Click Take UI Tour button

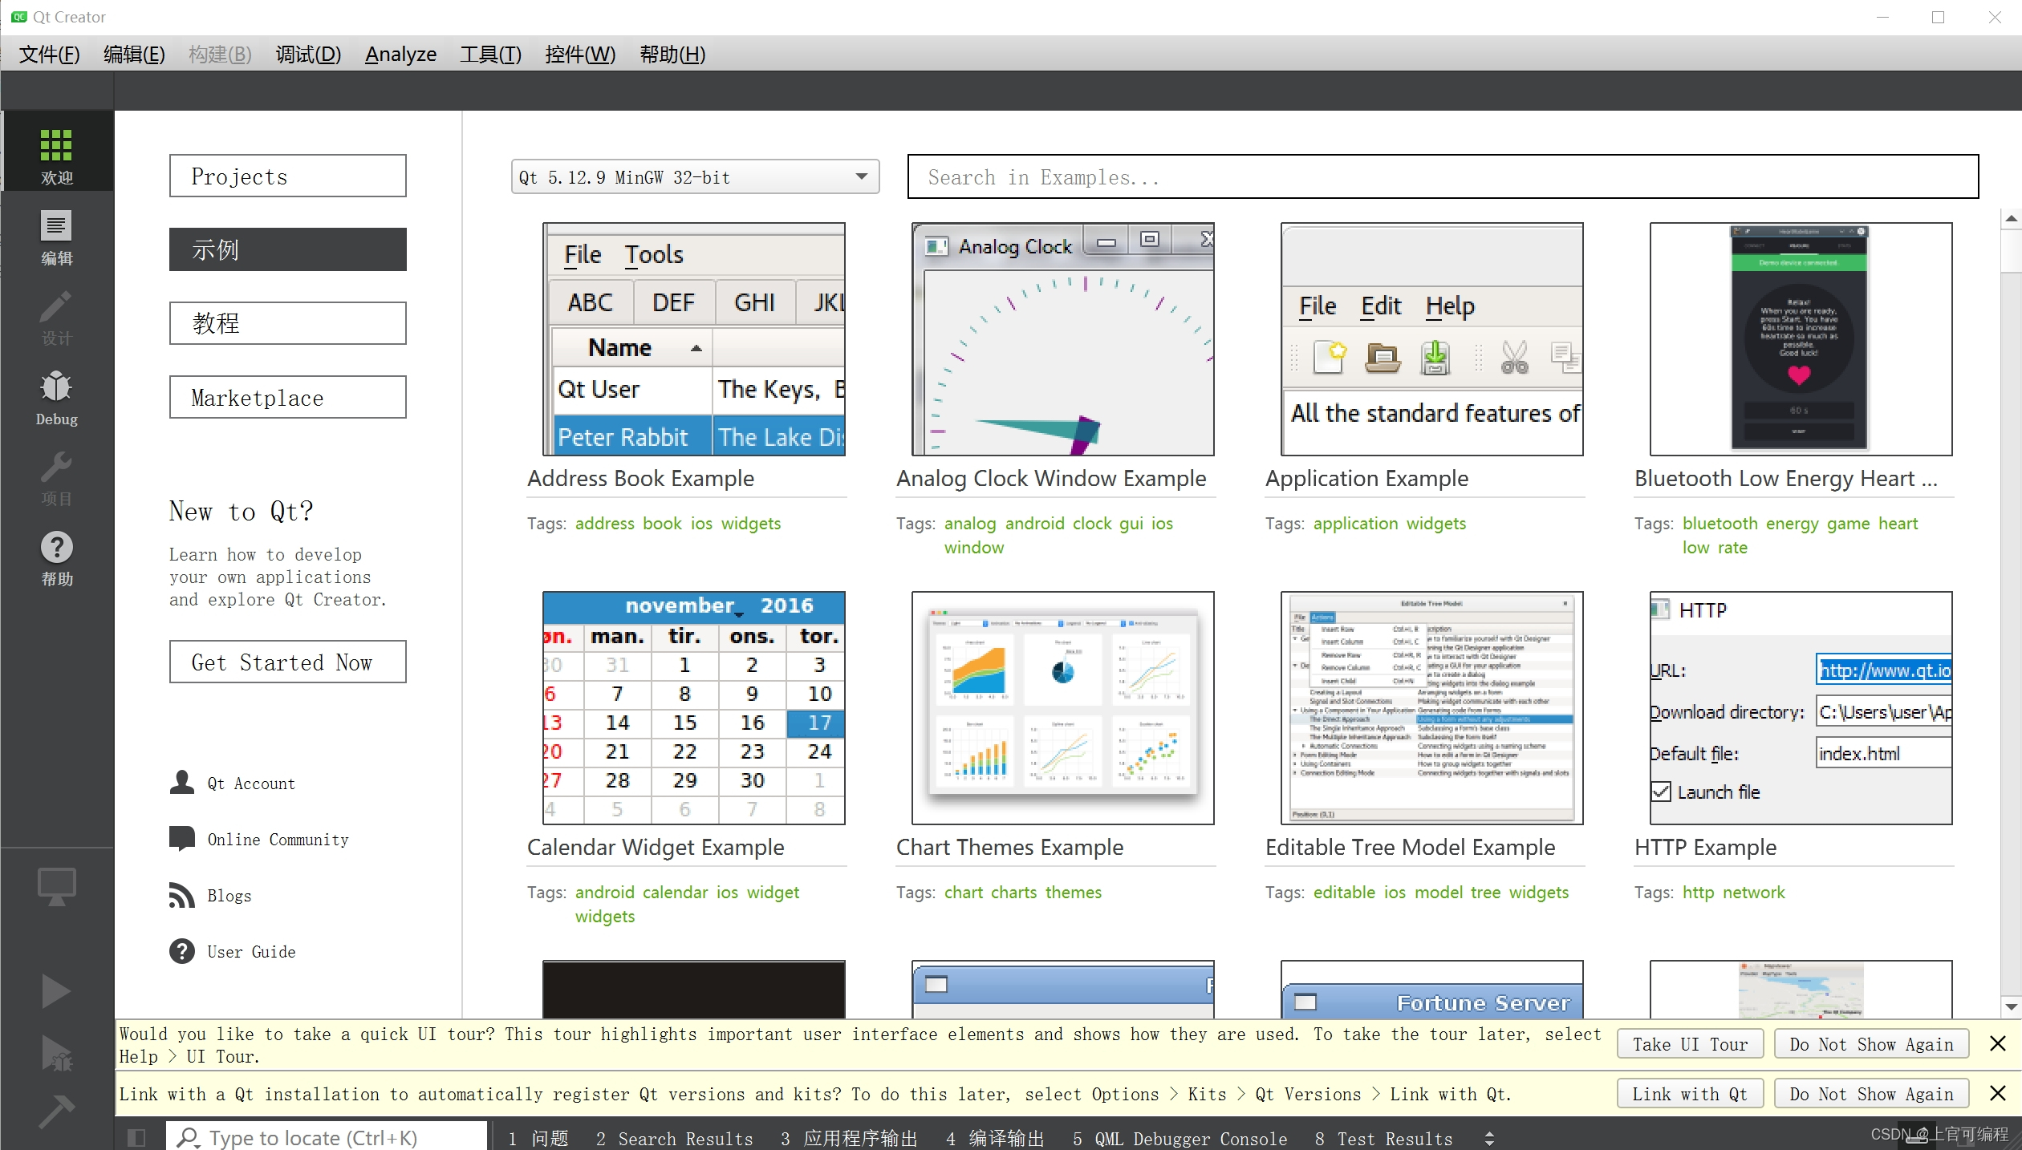(x=1690, y=1043)
